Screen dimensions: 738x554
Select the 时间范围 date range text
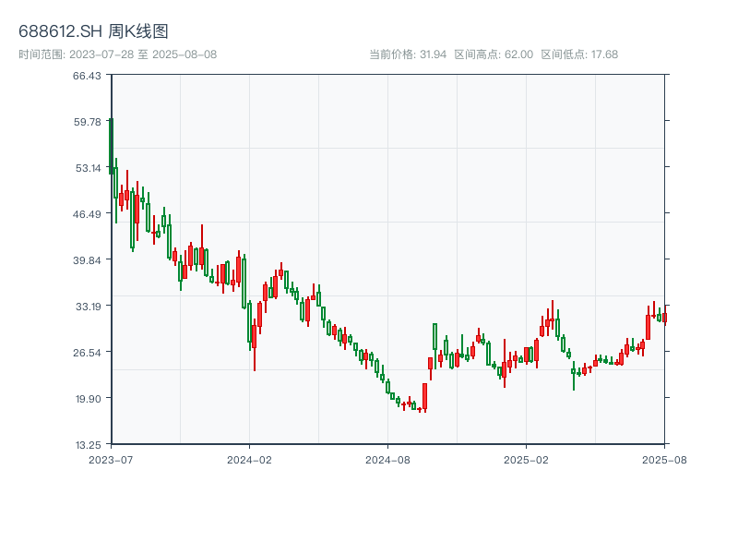[x=117, y=54]
